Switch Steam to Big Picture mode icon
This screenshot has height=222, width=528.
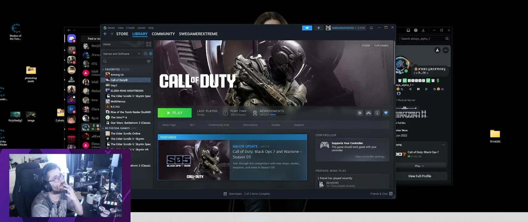coord(371,28)
